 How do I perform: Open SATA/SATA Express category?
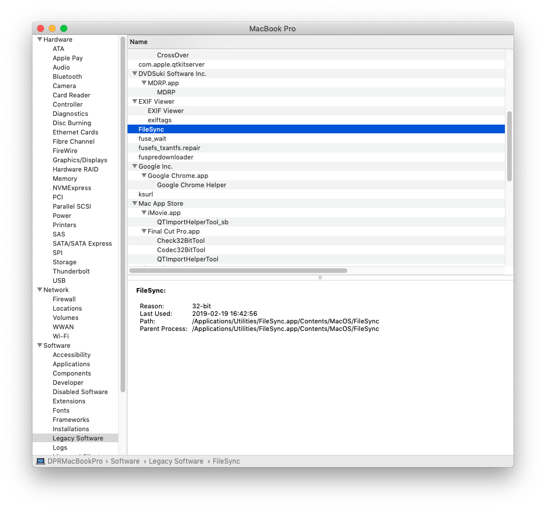(x=82, y=243)
